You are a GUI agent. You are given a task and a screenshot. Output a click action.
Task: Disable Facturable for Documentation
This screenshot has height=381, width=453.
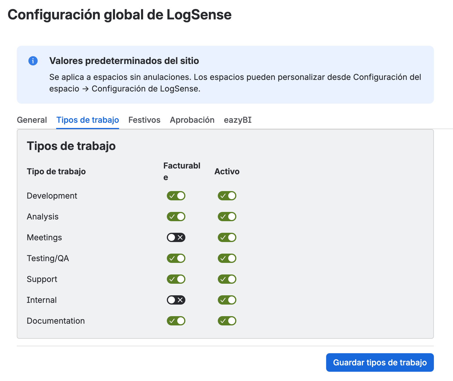tap(176, 321)
